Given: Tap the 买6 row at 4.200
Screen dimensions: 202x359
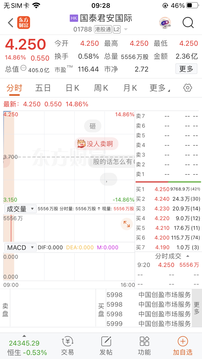Looking at the screenshot, I should (x=168, y=238).
